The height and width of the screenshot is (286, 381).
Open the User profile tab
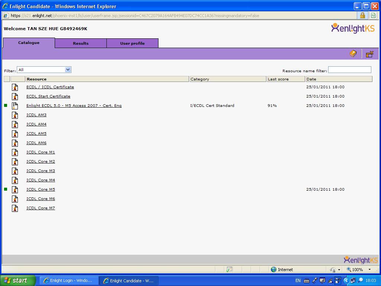coord(132,43)
